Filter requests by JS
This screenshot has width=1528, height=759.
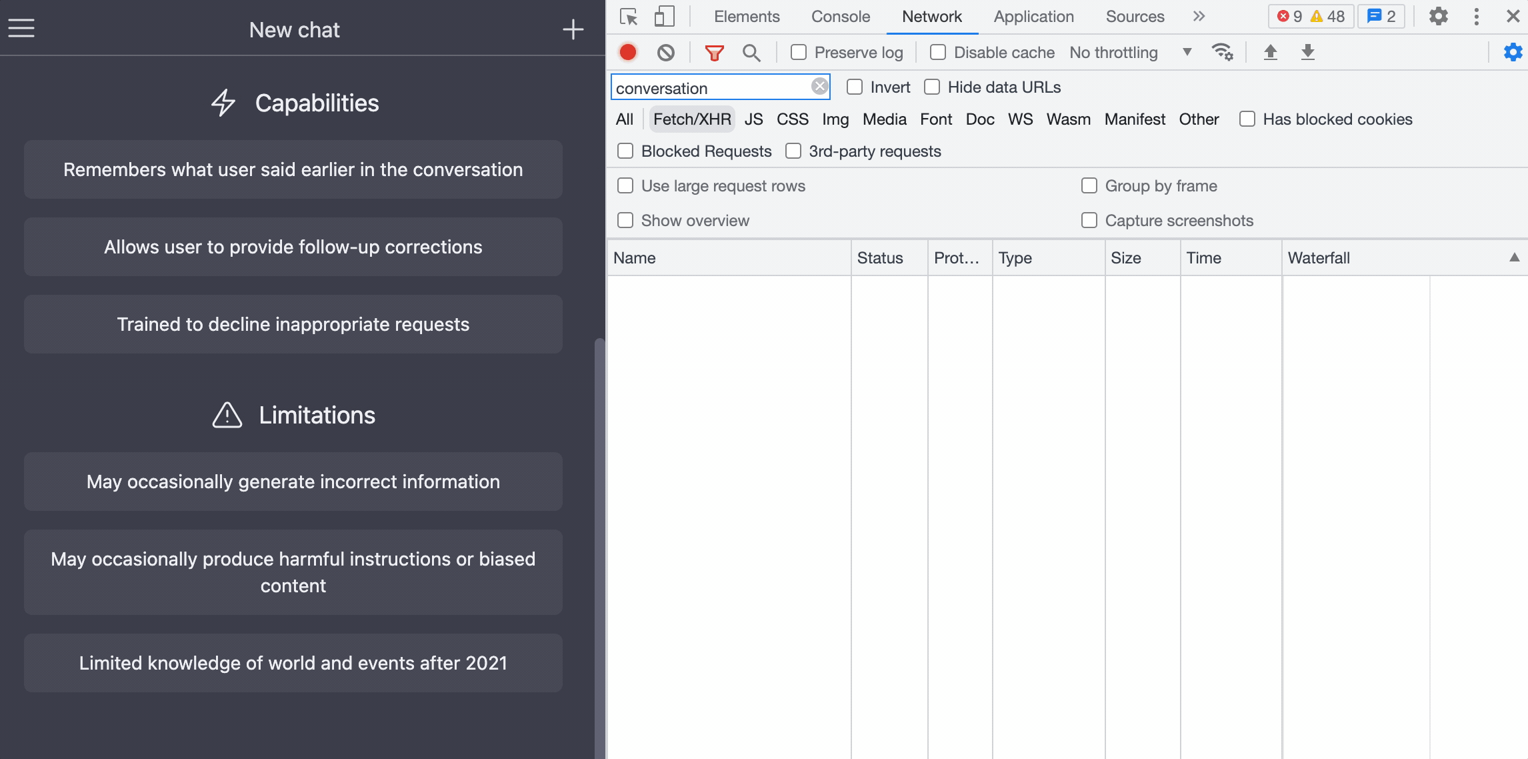click(754, 119)
